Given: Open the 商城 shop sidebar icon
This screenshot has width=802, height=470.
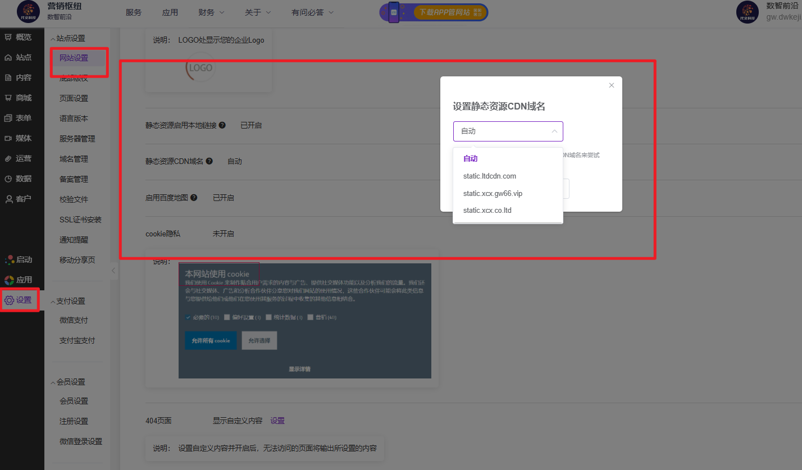Looking at the screenshot, I should pos(8,98).
